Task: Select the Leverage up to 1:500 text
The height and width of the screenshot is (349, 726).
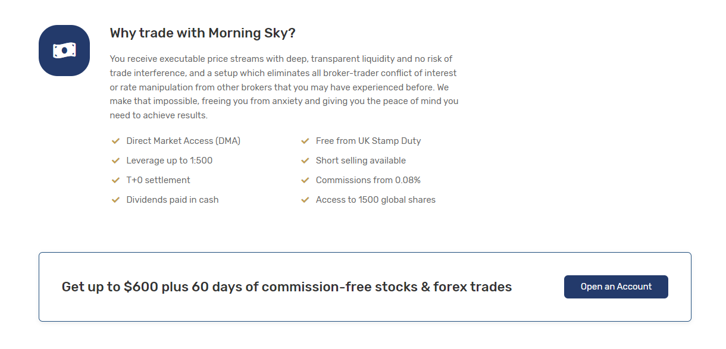Action: [x=170, y=161]
